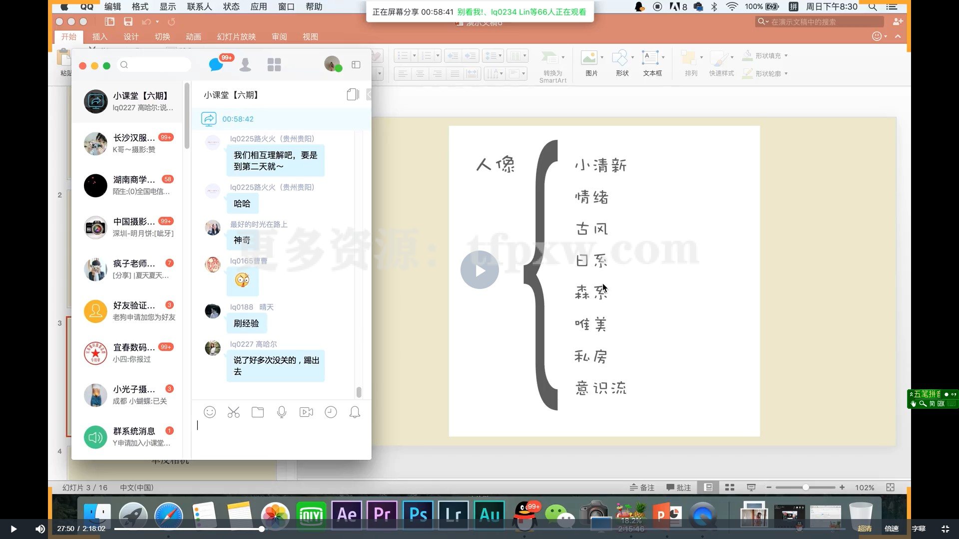Change video quality via 超清 button
This screenshot has width=959, height=539.
pyautogui.click(x=865, y=529)
